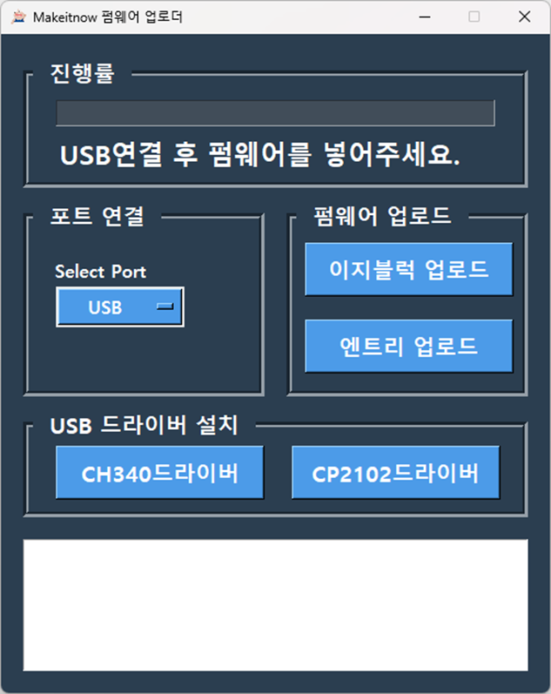
Task: Click the 'Select Port' label
Action: pyautogui.click(x=100, y=272)
